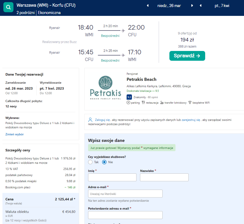This screenshot has width=244, height=224.
Task: Click the 15:45 return departure time
Action: [86, 52]
